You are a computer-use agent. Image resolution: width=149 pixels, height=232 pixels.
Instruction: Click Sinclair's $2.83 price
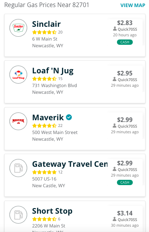[125, 23]
